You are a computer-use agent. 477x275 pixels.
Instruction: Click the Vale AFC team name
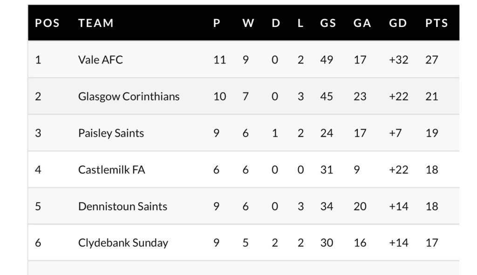tap(101, 60)
